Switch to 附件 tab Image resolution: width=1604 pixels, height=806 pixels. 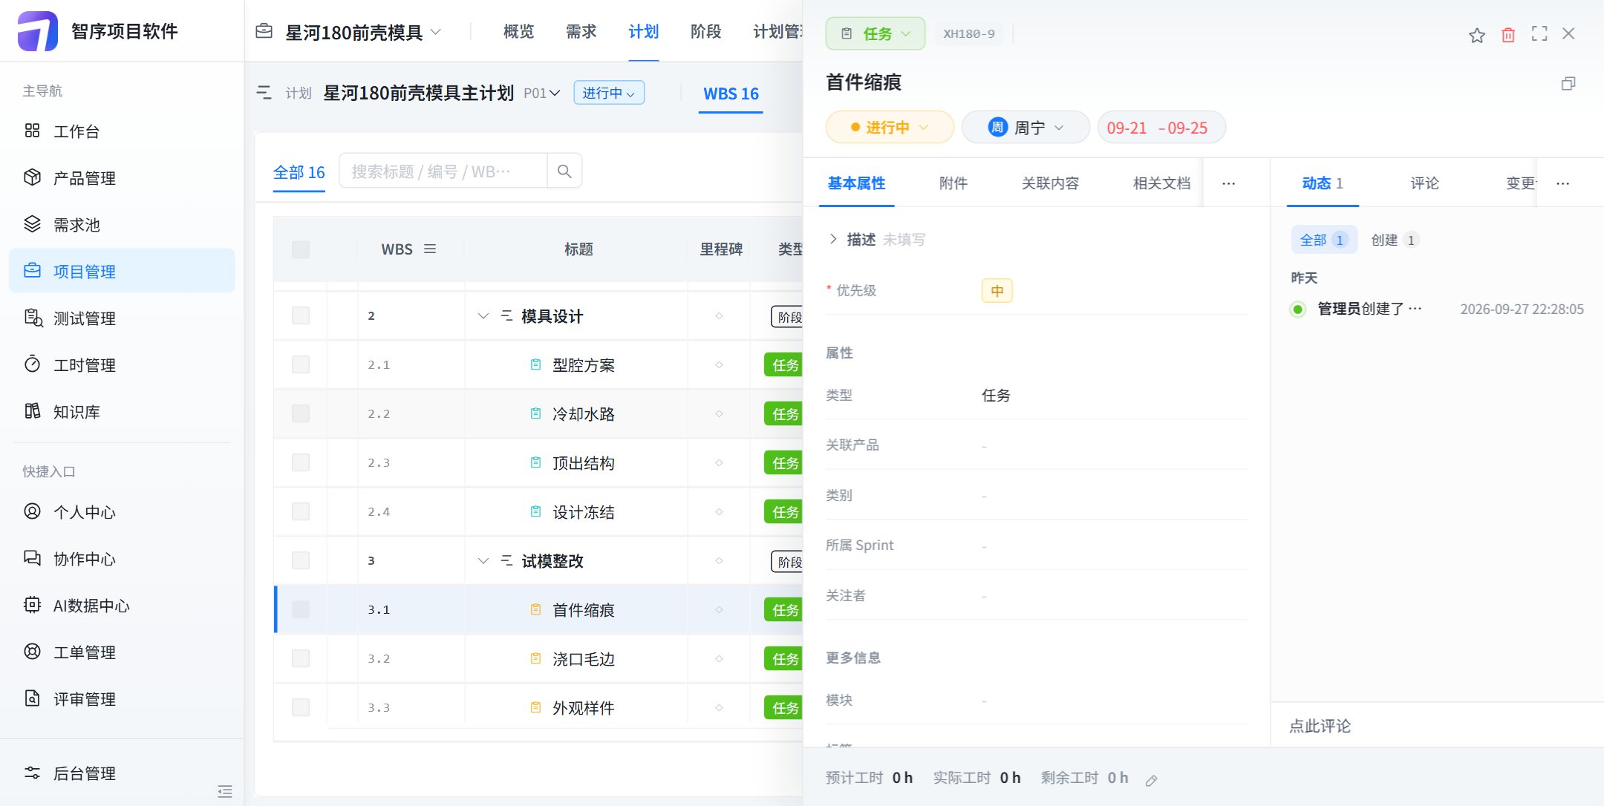[x=953, y=183]
